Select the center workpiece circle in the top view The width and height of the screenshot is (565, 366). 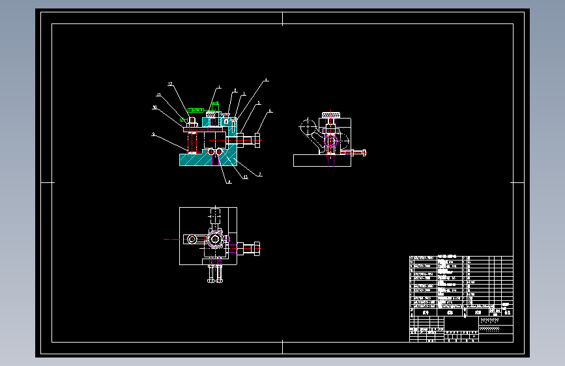[x=215, y=239]
